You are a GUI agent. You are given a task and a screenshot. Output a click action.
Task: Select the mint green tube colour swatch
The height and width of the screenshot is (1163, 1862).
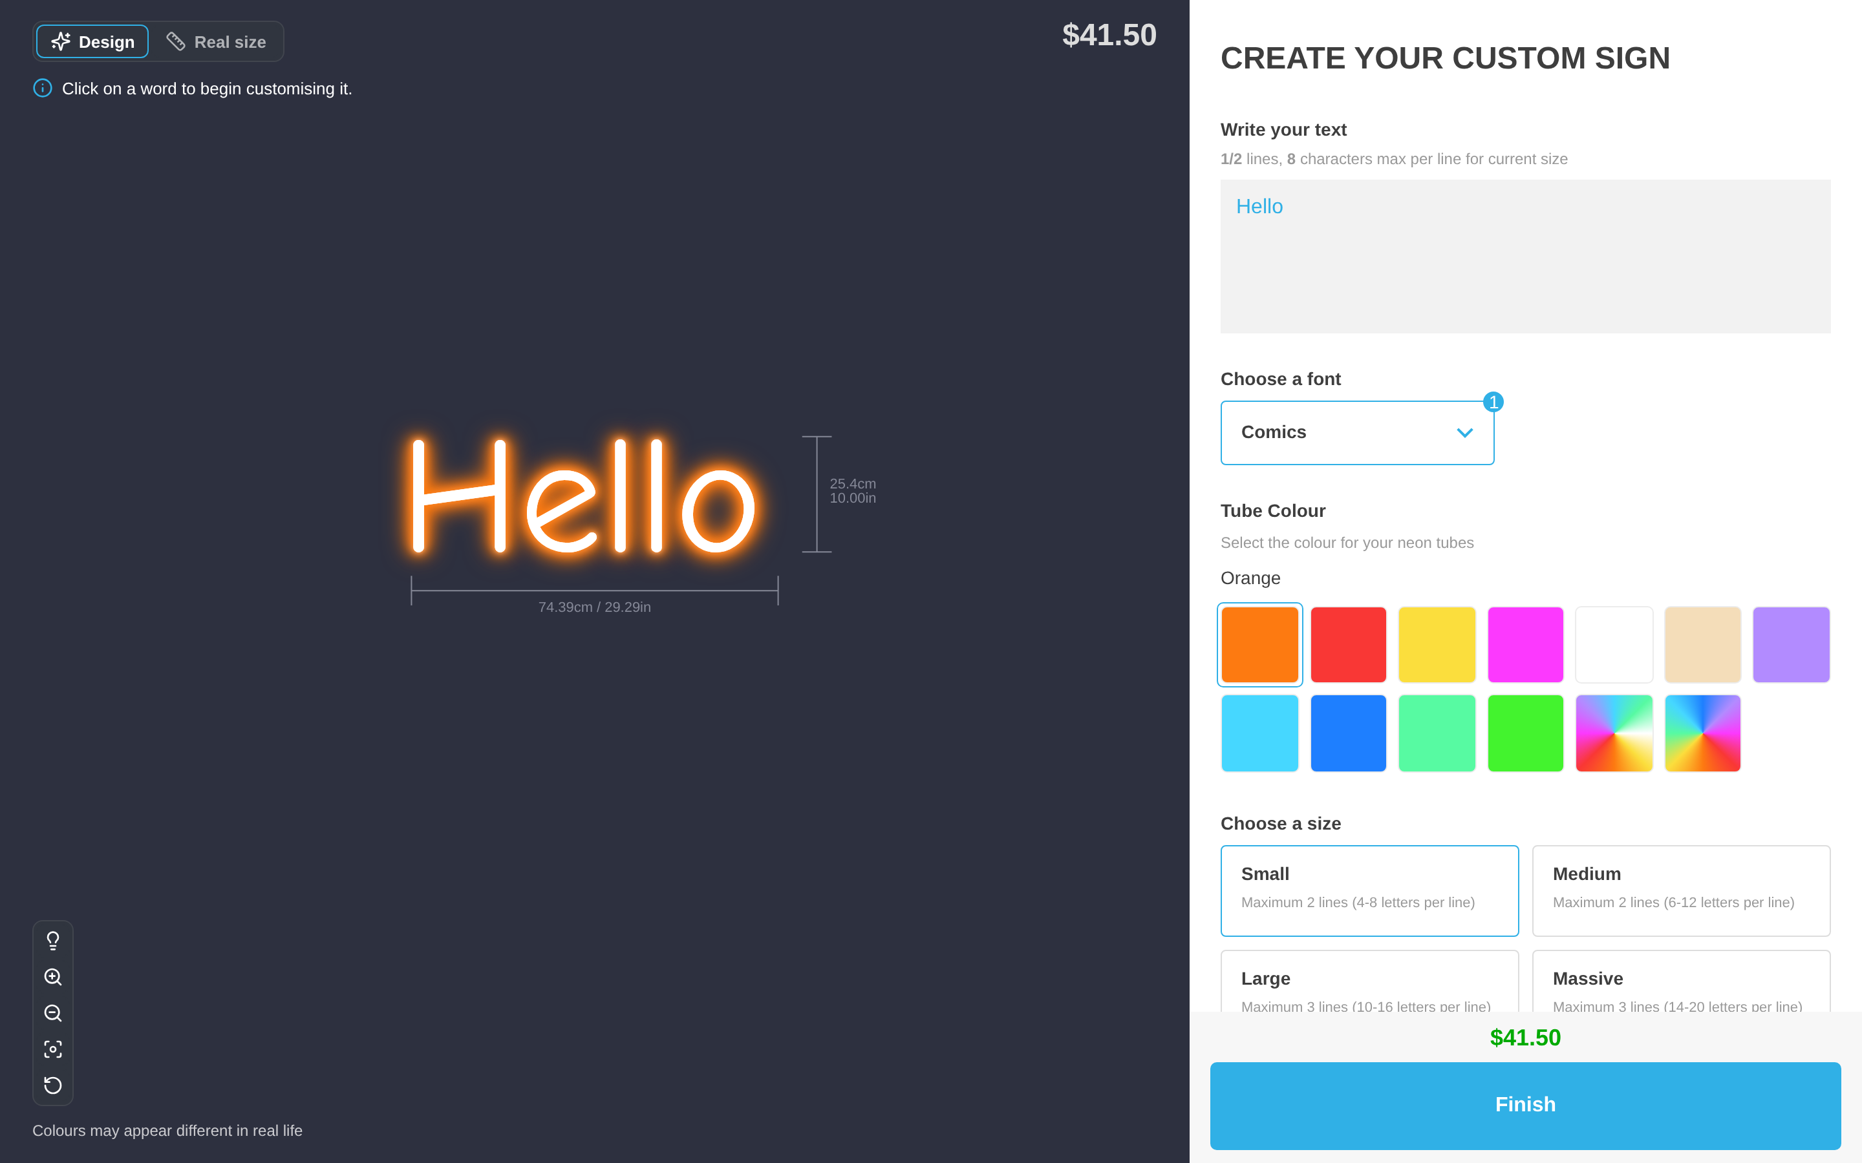(1437, 733)
